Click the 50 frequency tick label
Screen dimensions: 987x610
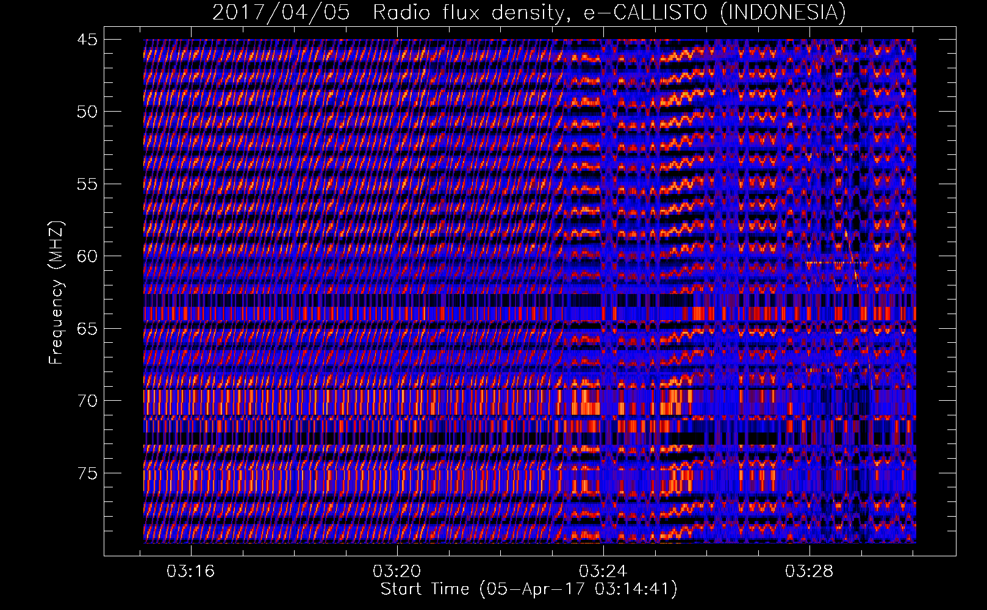tap(87, 112)
